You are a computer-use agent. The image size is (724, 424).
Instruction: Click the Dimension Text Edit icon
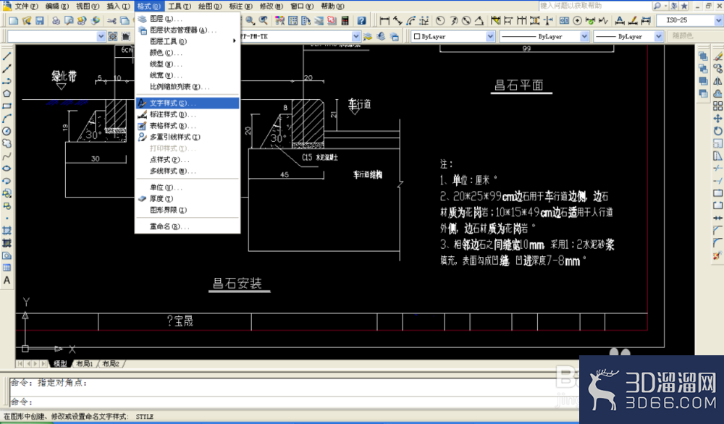pos(633,20)
